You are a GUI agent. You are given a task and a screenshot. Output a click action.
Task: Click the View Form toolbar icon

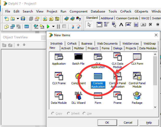(13, 27)
